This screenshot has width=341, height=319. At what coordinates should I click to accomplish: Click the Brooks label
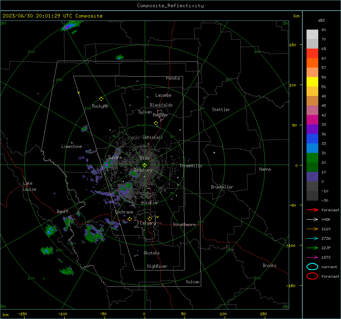click(269, 266)
